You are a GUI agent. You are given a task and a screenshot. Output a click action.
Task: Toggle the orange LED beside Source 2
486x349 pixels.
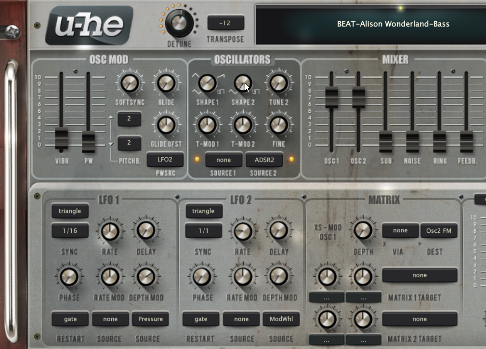(291, 160)
